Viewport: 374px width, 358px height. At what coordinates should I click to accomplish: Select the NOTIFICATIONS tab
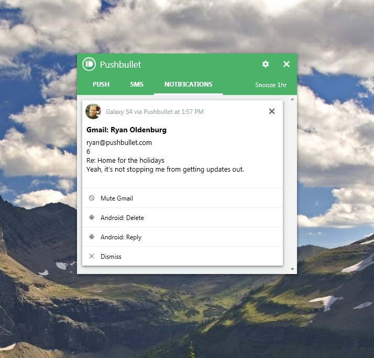[x=188, y=85]
